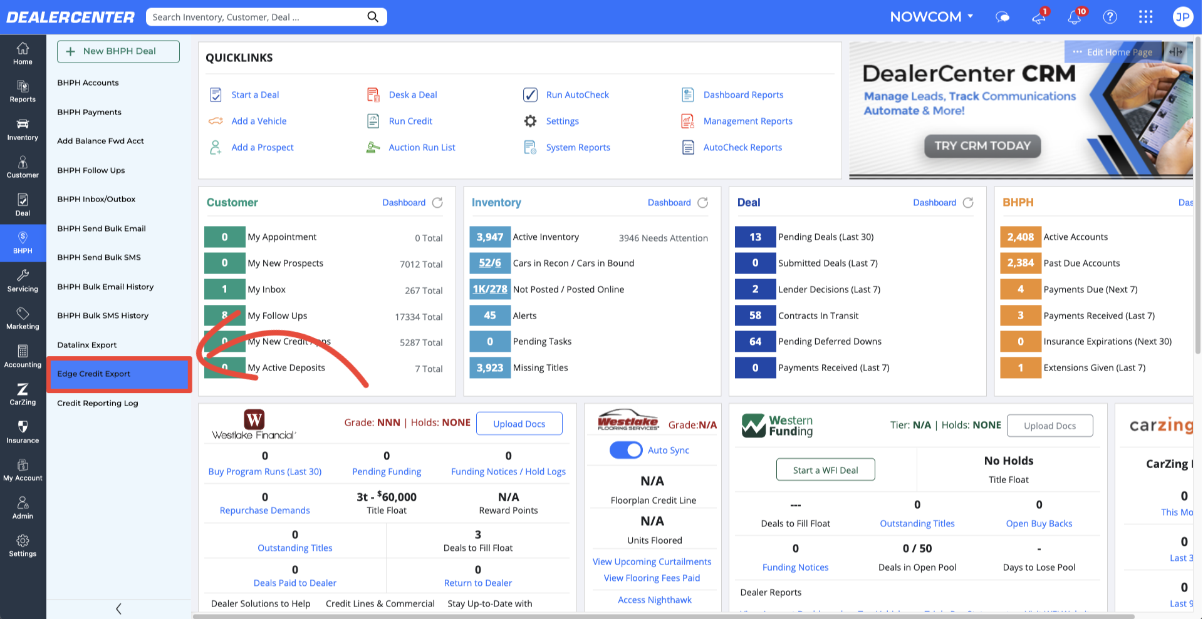Viewport: 1203px width, 619px height.
Task: Open Reports in the left sidebar
Action: click(x=23, y=91)
